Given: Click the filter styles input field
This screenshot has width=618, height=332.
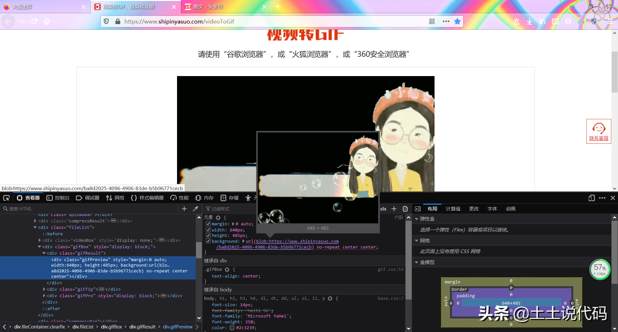Looking at the screenshot, I should [x=230, y=209].
